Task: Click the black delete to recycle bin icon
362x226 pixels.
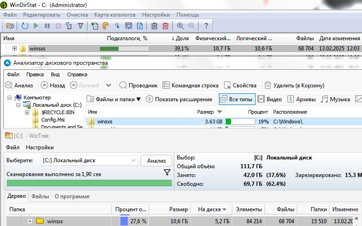Action: pos(154,26)
